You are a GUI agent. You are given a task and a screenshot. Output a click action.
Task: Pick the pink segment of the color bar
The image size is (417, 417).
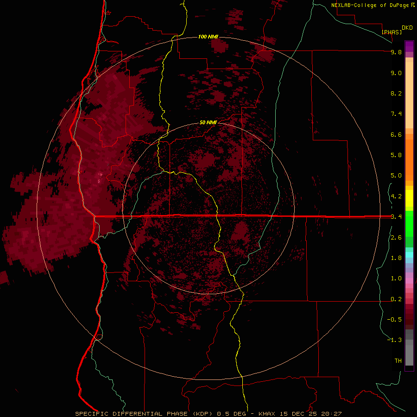tap(409, 281)
